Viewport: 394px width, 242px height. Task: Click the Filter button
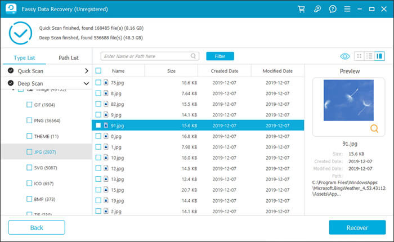(x=220, y=56)
